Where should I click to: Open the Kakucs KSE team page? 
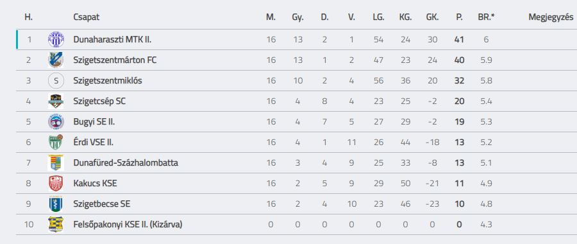95,183
